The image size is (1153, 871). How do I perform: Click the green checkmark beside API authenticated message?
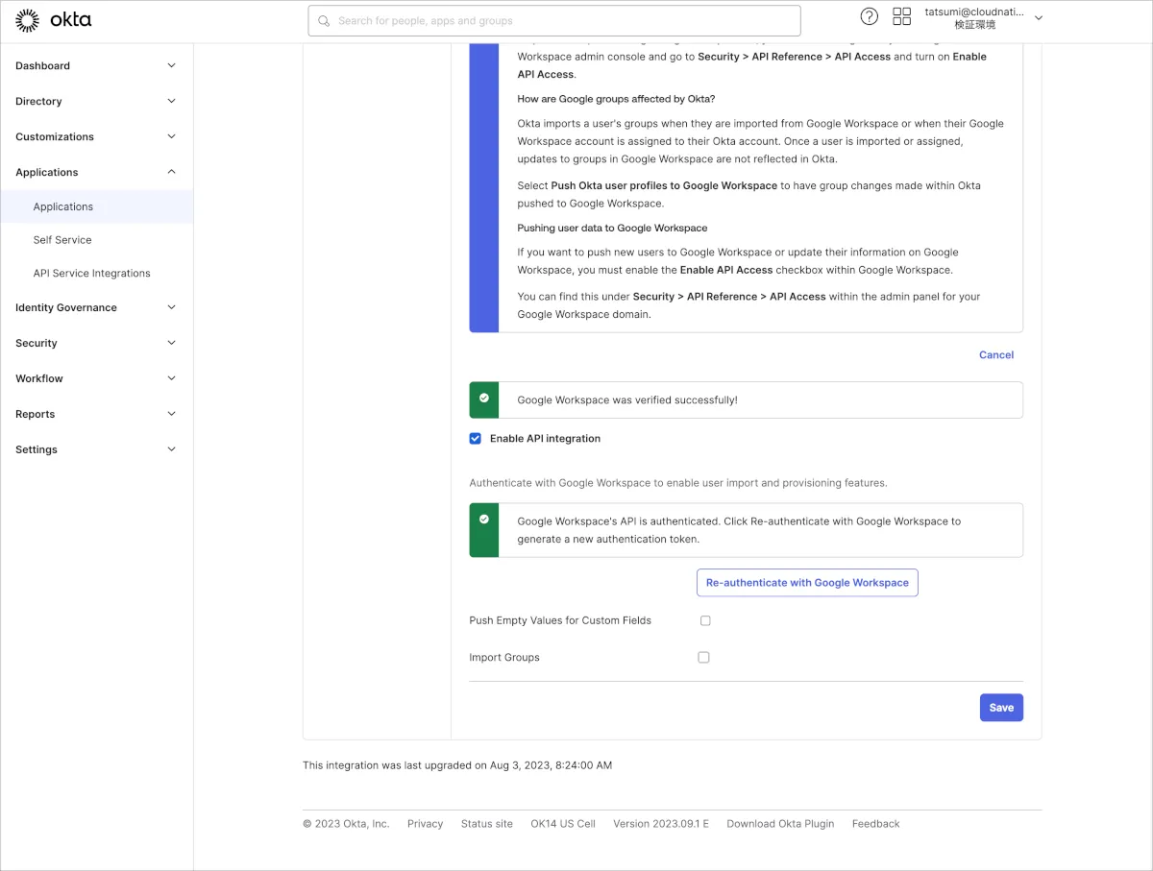tap(483, 520)
